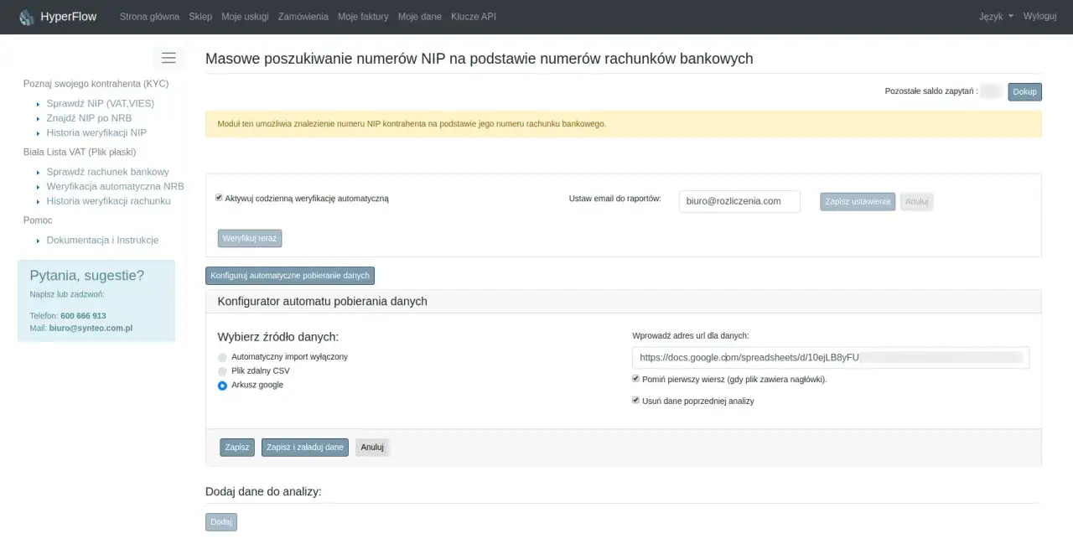Viewport: 1073px width, 544px height.
Task: Click the data URL input field
Action: pos(831,357)
